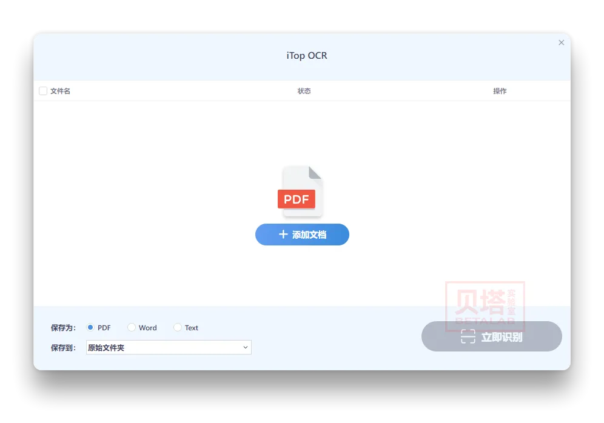
Task: Click the 保存到 label
Action: tap(63, 348)
